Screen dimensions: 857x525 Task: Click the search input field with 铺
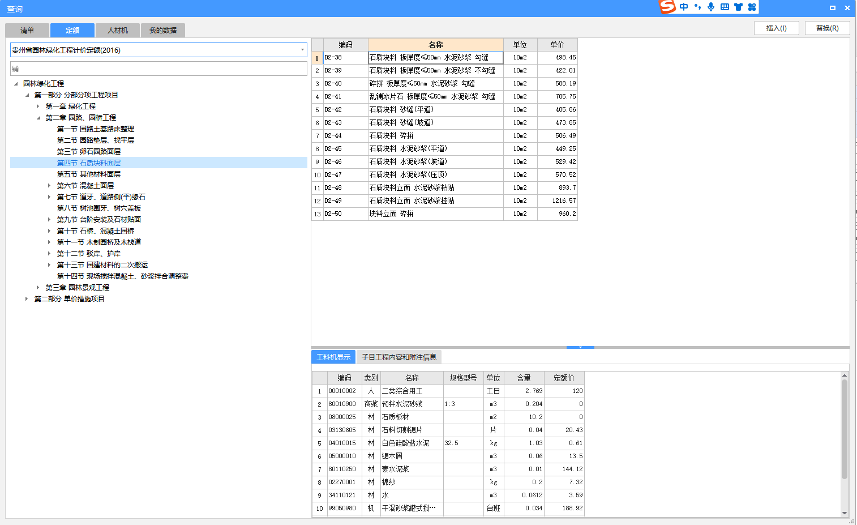click(158, 69)
